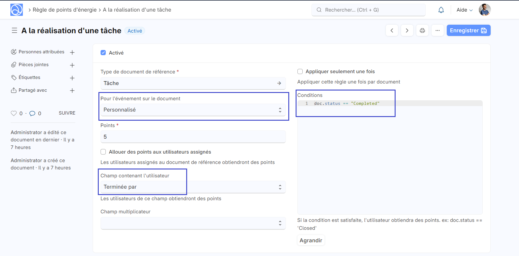This screenshot has width=519, height=256.
Task: Open the three-dots more options menu
Action: 437,30
